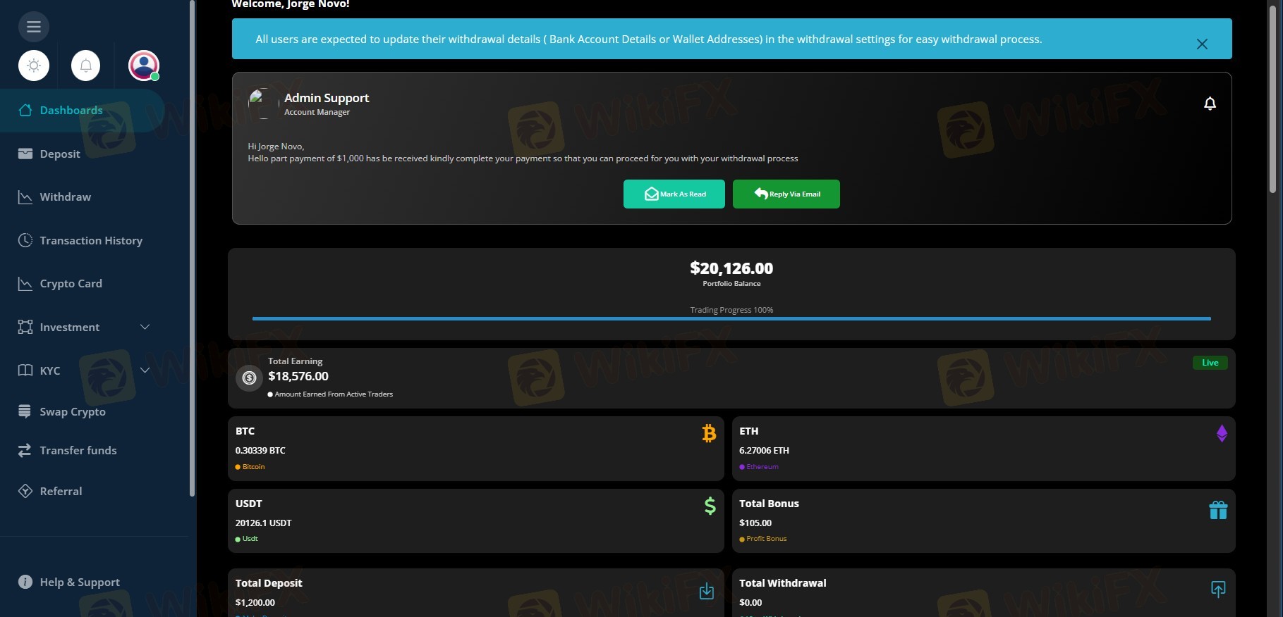Open the Withdraw page
The image size is (1283, 617).
[66, 197]
